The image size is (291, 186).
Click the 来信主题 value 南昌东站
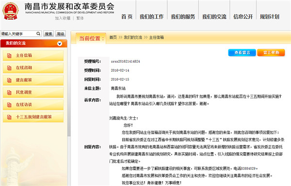(118, 88)
